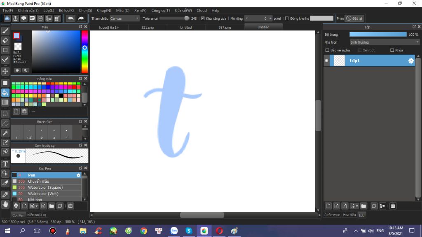Activate the Magic Wand selection tool
Viewport: 422px width, 237px height.
click(5, 133)
